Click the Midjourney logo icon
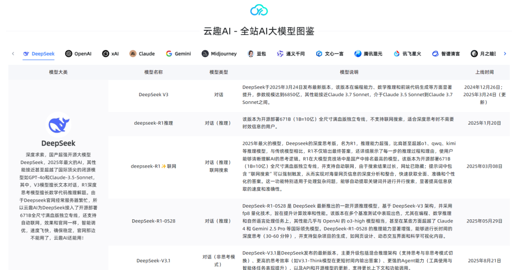519x270 pixels. coord(205,54)
